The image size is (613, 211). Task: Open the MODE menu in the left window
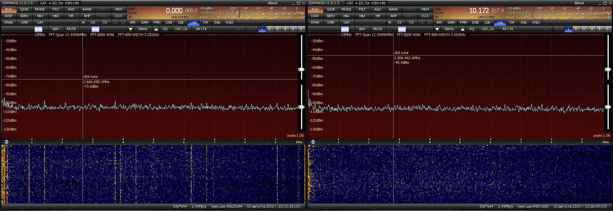[x=40, y=9]
